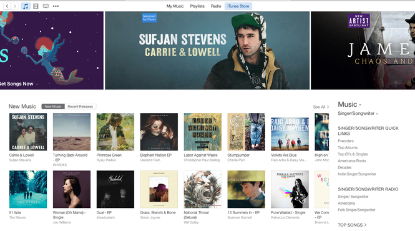Open the Top Albums quick link
The image size is (415, 231).
348,147
